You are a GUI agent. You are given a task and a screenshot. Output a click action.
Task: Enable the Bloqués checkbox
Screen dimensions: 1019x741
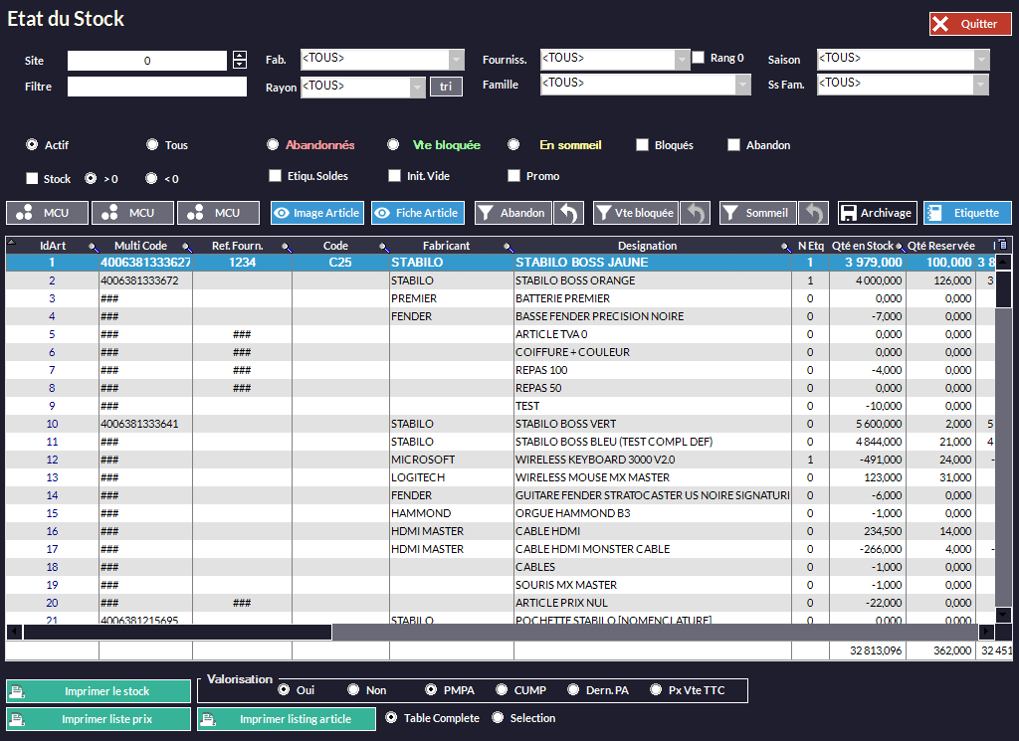tap(643, 145)
